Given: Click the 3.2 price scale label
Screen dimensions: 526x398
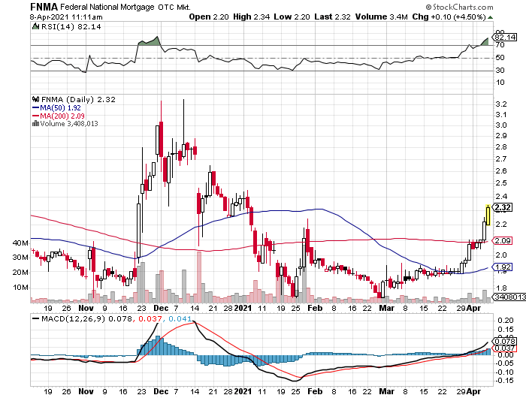Looking at the screenshot, I should coord(501,104).
